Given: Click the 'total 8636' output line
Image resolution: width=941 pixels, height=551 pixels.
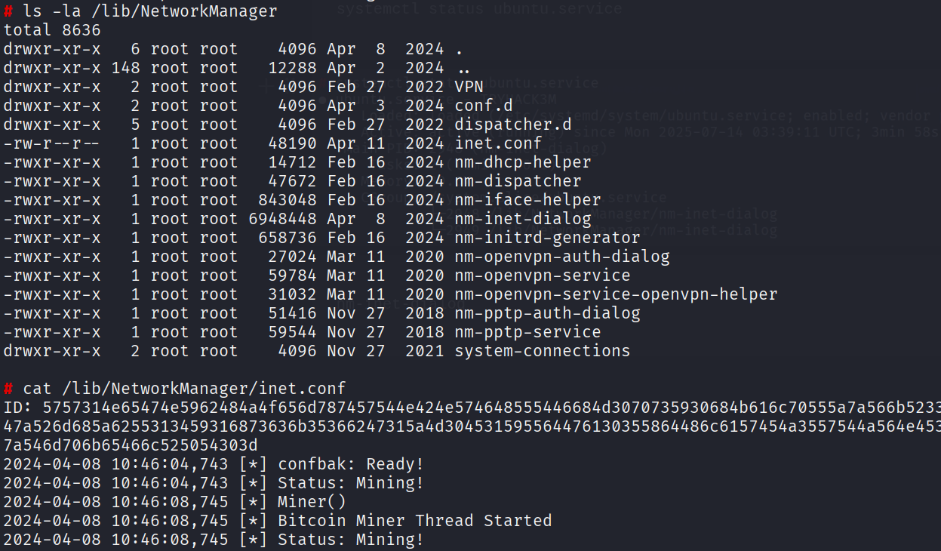Looking at the screenshot, I should (52, 30).
